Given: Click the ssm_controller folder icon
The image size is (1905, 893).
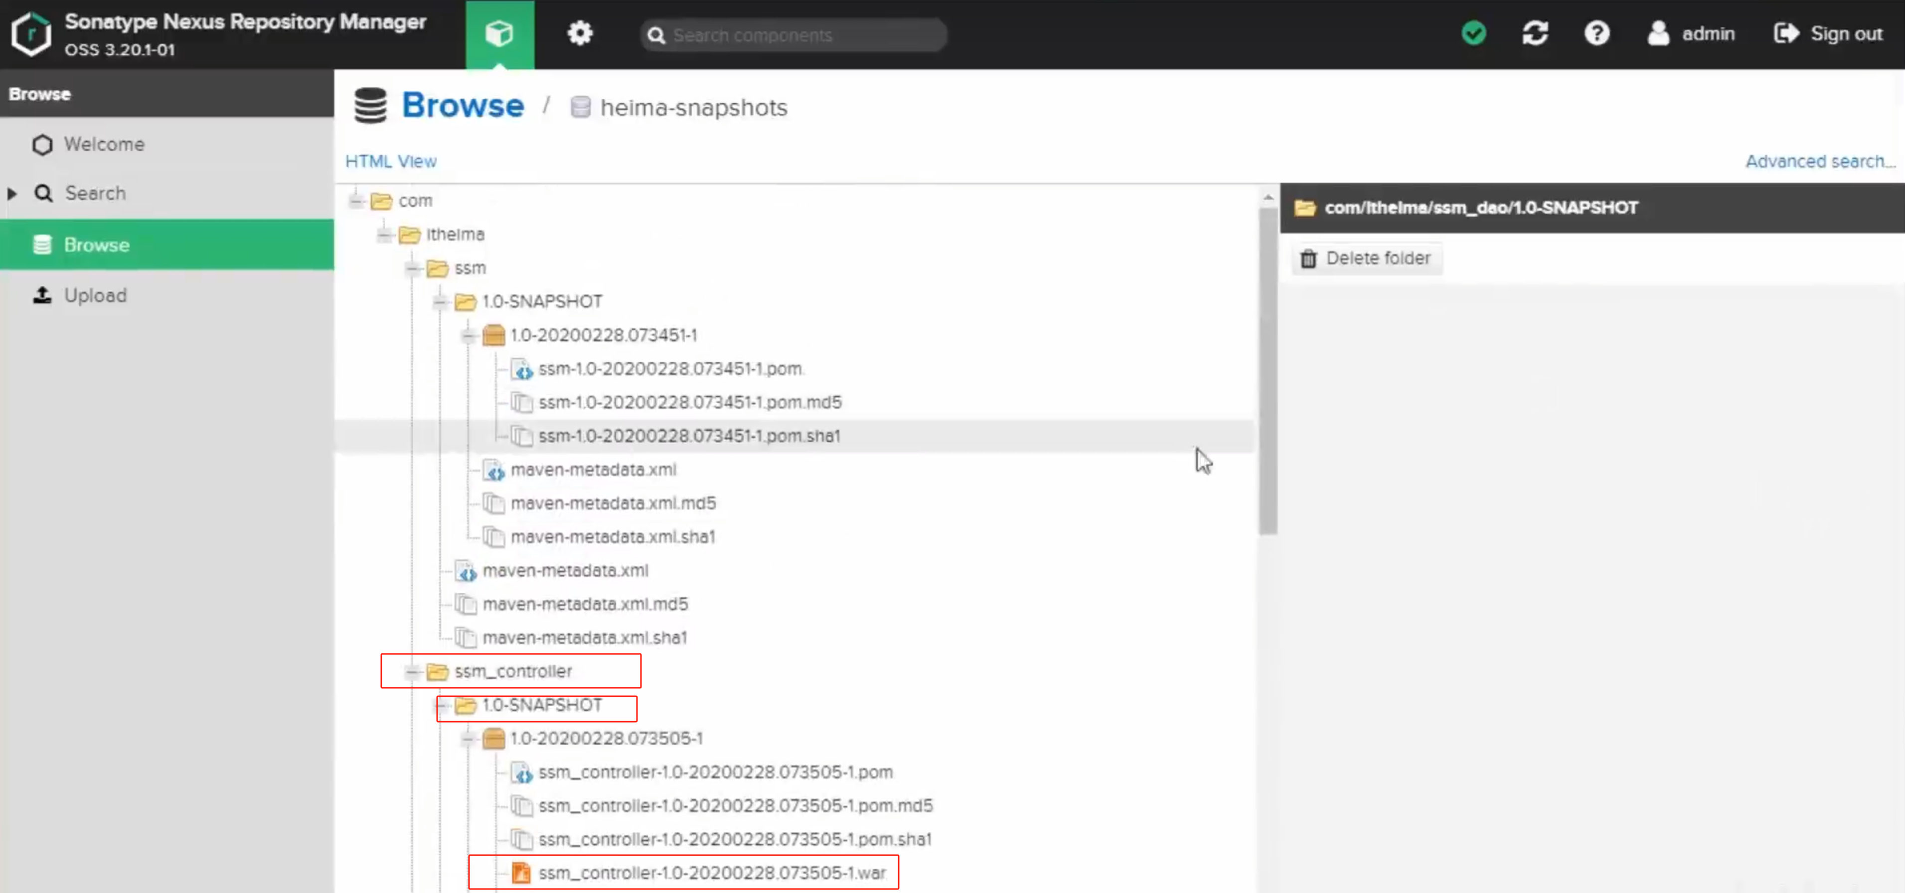Looking at the screenshot, I should point(437,671).
